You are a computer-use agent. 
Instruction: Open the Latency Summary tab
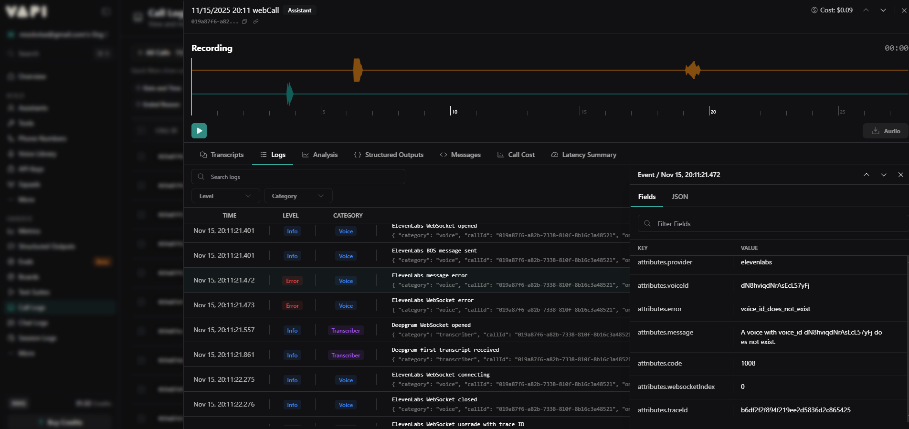pyautogui.click(x=583, y=155)
